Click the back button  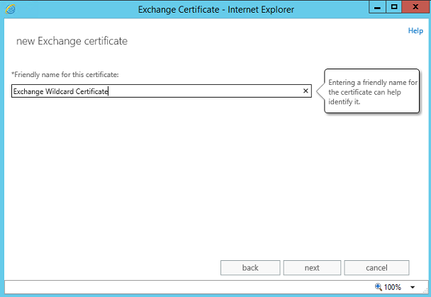[250, 268]
